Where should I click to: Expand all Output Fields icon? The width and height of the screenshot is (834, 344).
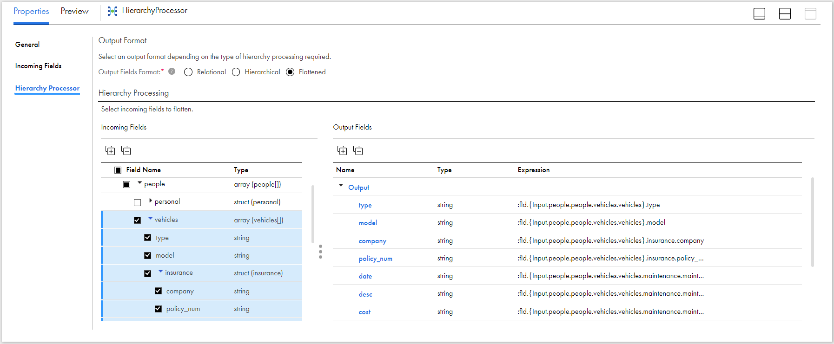[x=342, y=150]
